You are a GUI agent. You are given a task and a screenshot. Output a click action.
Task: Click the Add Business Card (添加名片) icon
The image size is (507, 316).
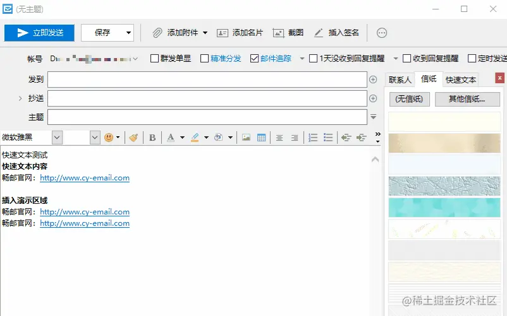click(222, 33)
